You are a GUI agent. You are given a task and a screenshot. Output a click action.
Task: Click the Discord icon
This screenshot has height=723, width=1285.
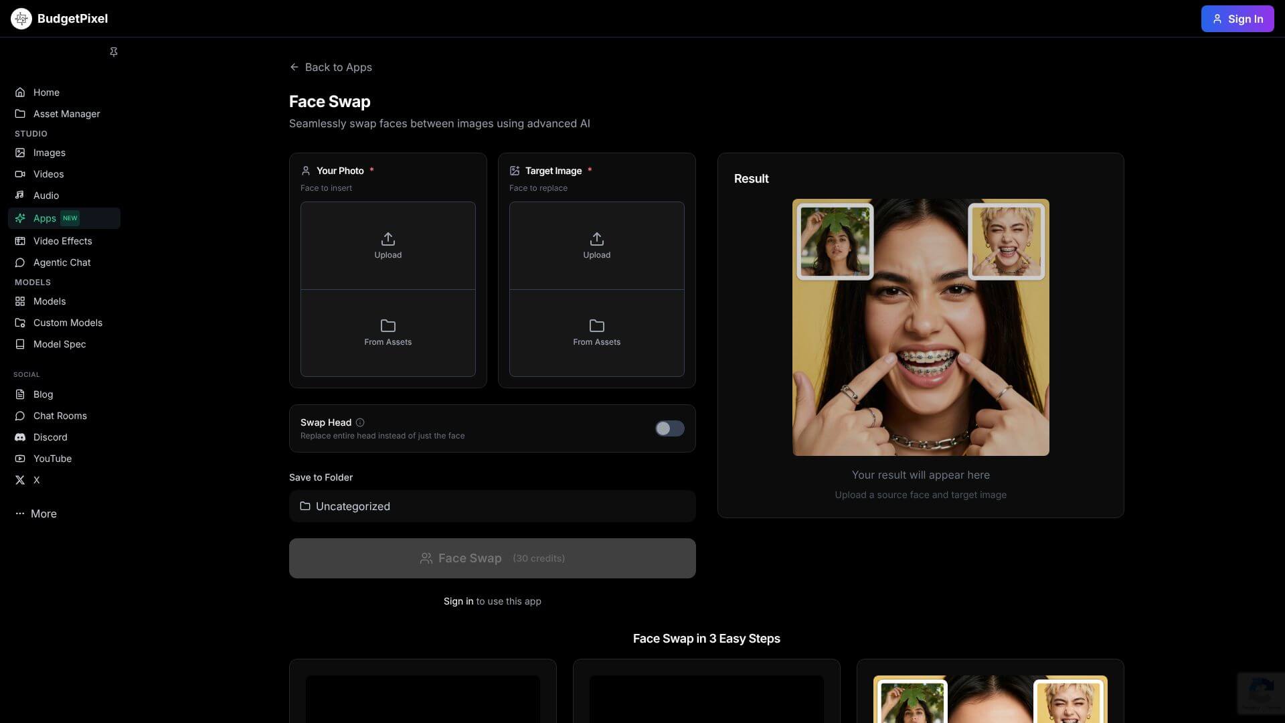click(x=19, y=437)
